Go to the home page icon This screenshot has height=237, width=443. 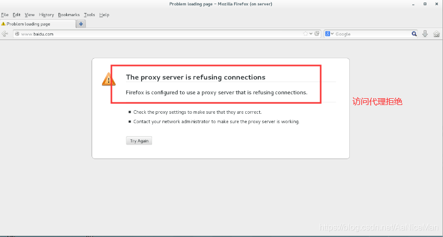pos(437,34)
